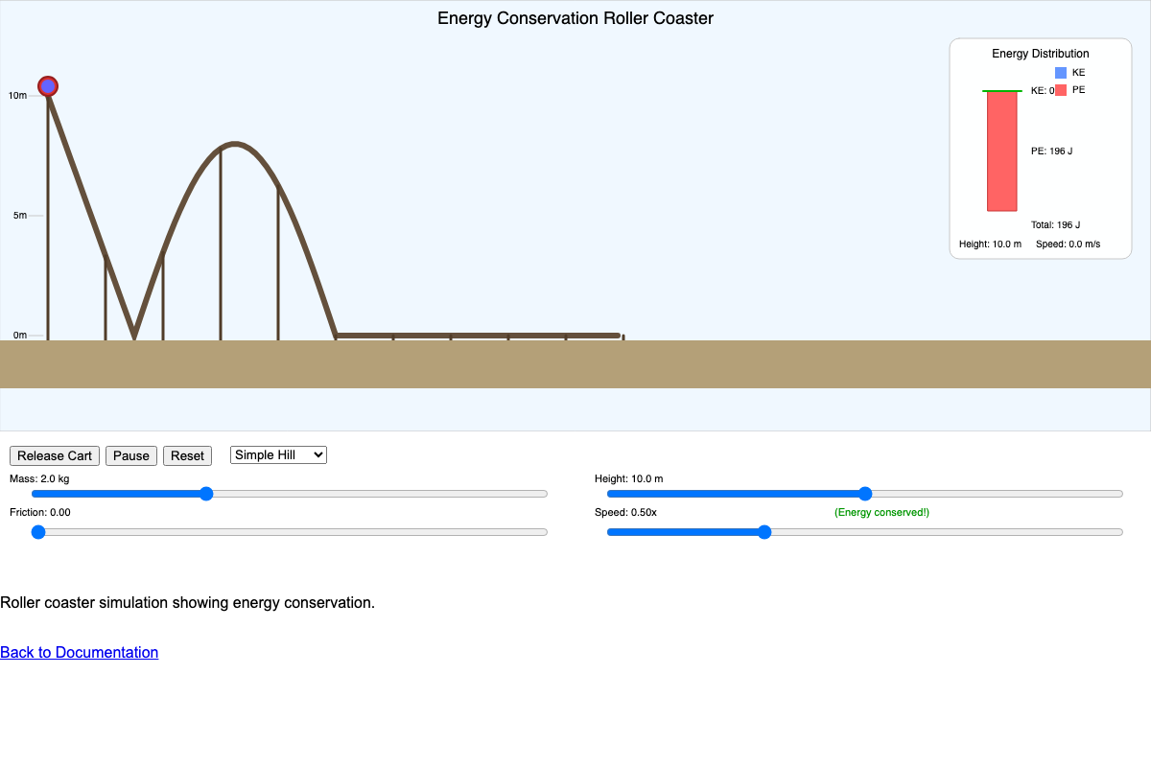
Task: Open the Simple Hill track selector
Action: coord(277,454)
